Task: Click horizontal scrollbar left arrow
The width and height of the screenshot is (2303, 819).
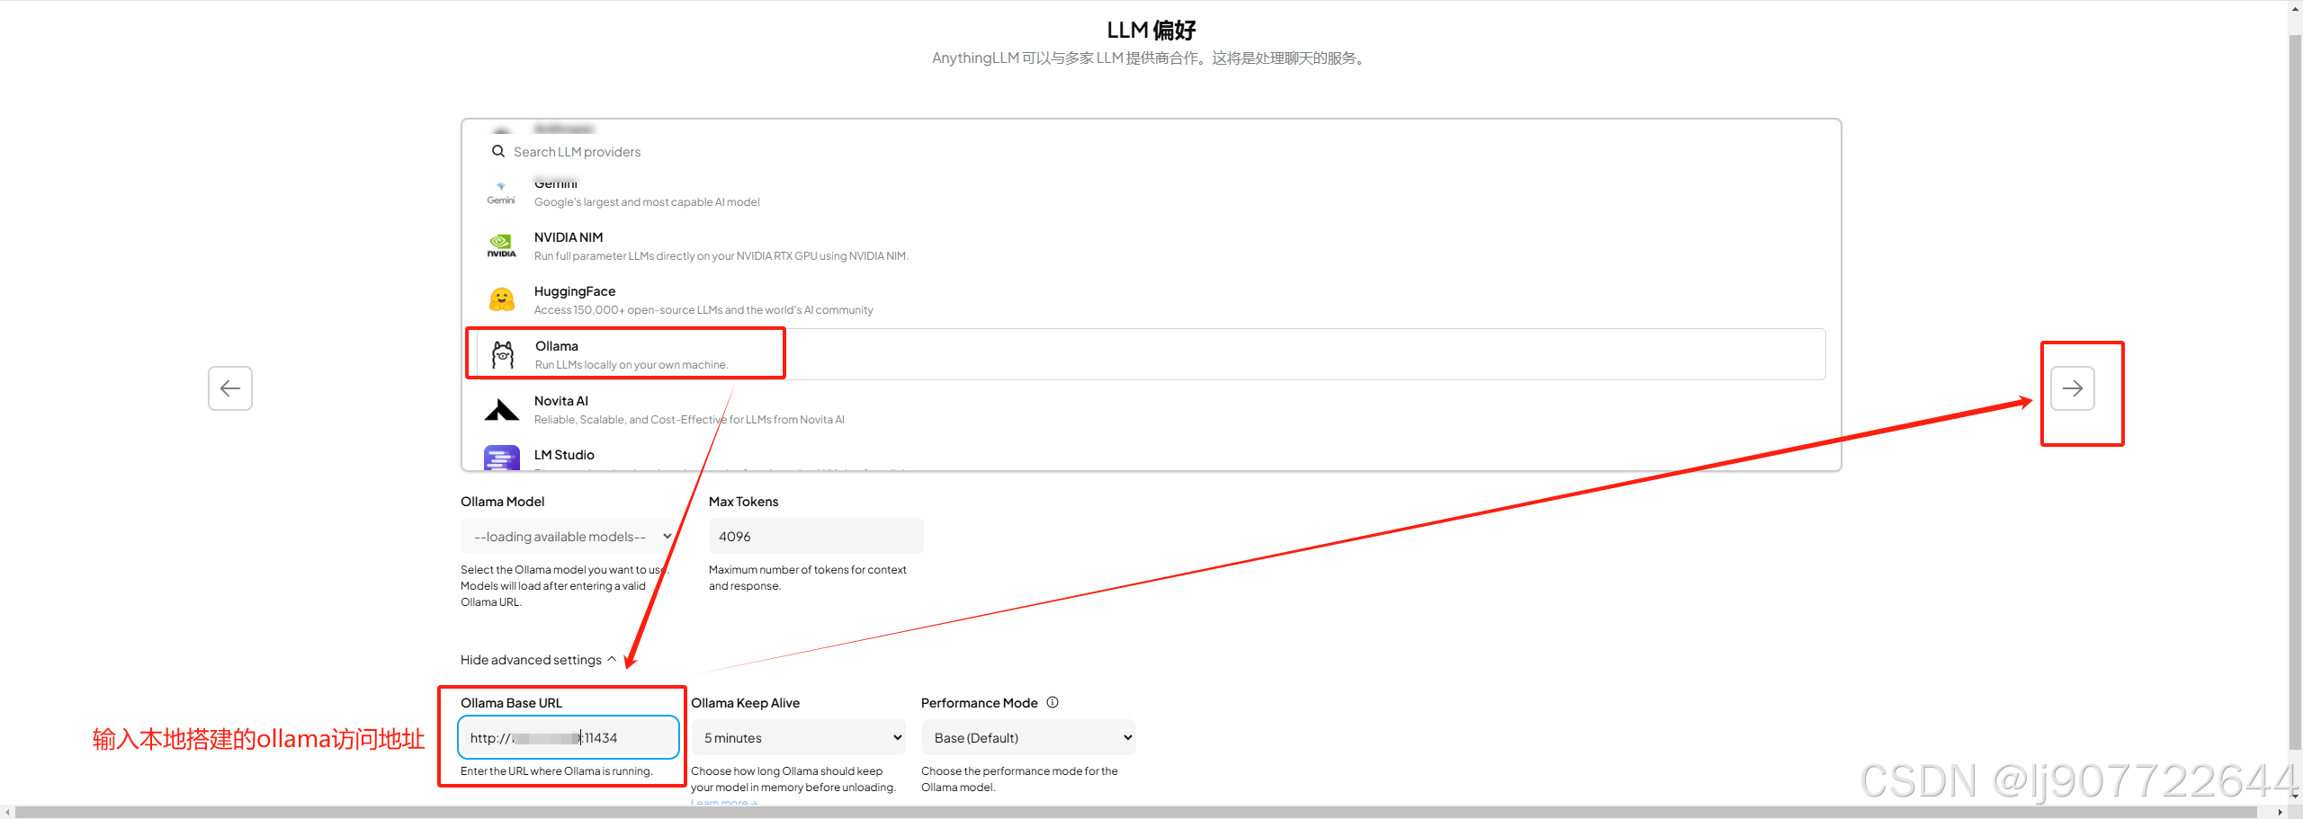Action: [x=7, y=812]
